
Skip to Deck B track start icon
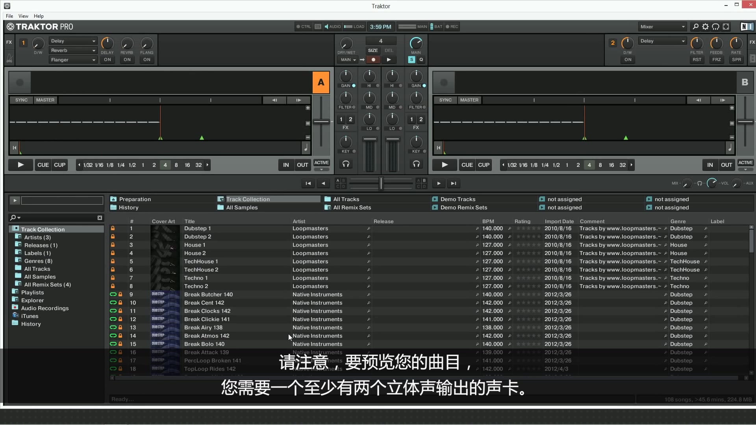[438, 148]
